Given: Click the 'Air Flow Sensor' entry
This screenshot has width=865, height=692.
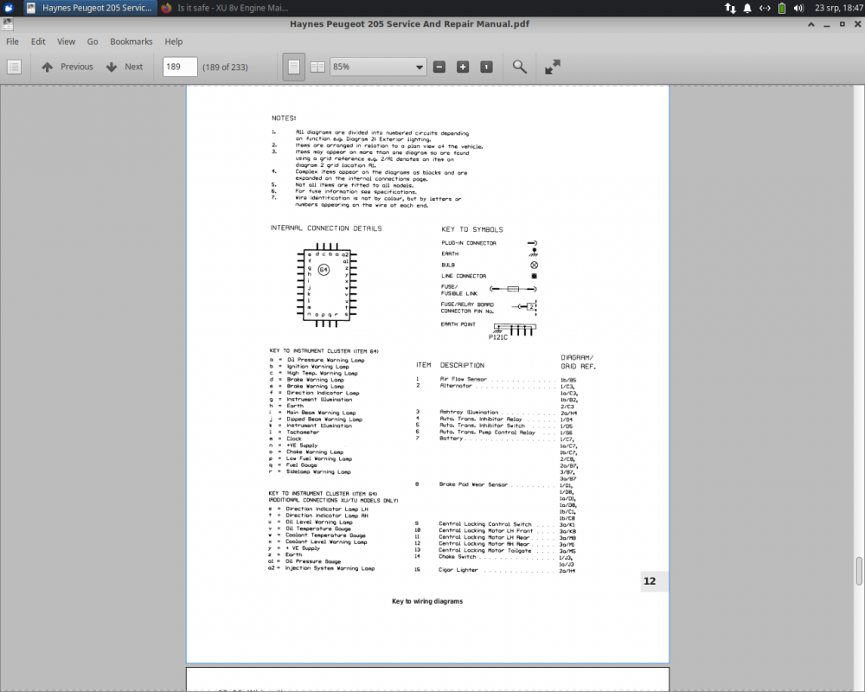Looking at the screenshot, I should click(463, 379).
